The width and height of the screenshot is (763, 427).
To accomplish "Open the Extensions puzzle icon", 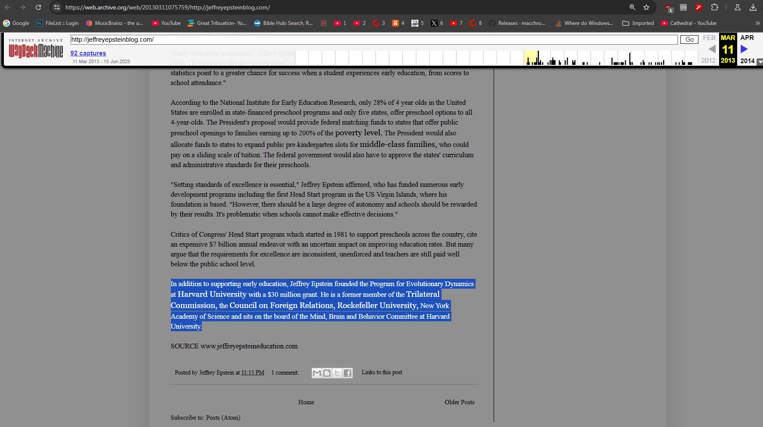I will 714,7.
